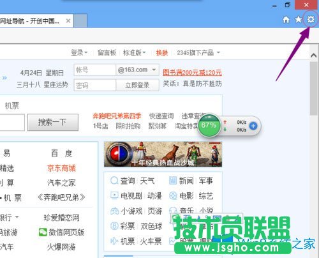Click the » expand arrows near date
Screen dimensions: 319x258
tap(4, 78)
